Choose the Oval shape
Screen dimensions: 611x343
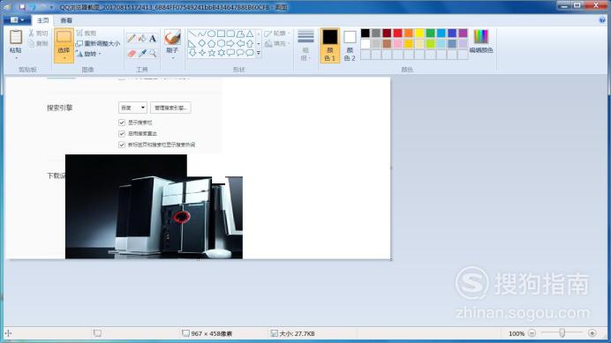[212, 34]
